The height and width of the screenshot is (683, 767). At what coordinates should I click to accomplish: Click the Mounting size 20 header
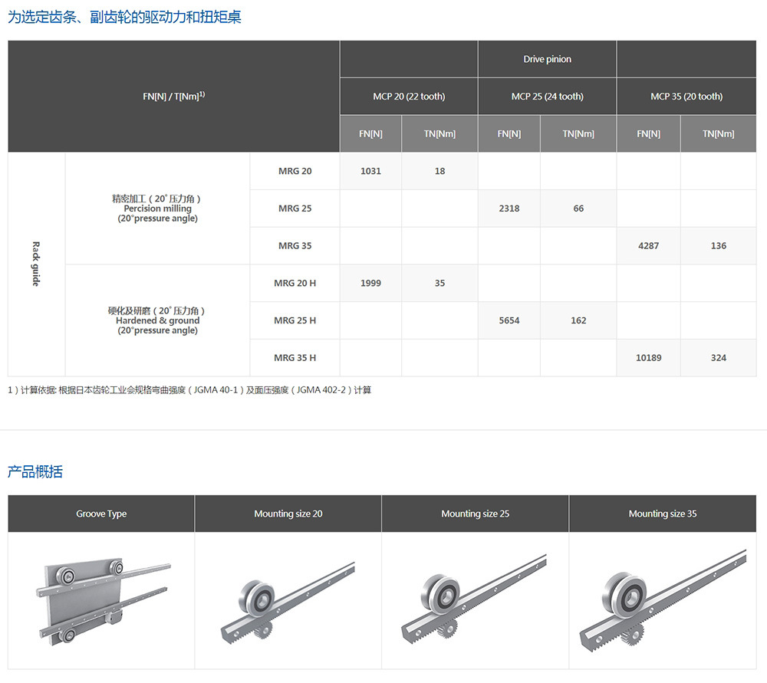tap(288, 514)
